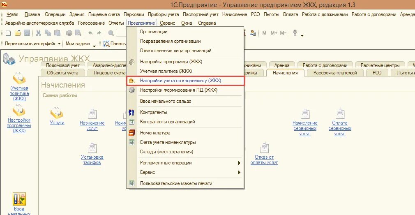This screenshot has height=215, width=415.
Task: Click the Учетная политика sidebar folder icon
Action: click(19, 78)
